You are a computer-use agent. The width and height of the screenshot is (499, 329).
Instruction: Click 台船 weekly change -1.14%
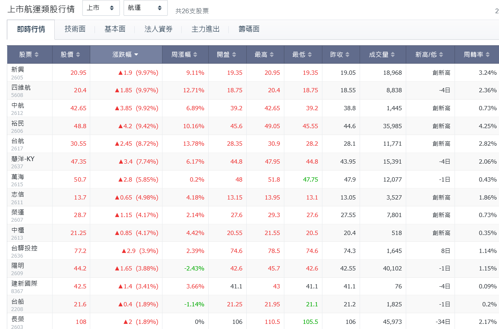[x=194, y=304]
